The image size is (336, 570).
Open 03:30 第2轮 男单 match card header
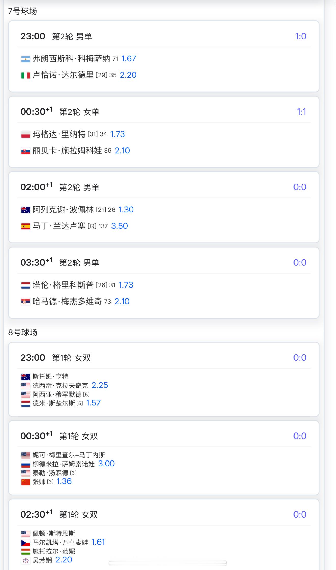click(x=164, y=262)
